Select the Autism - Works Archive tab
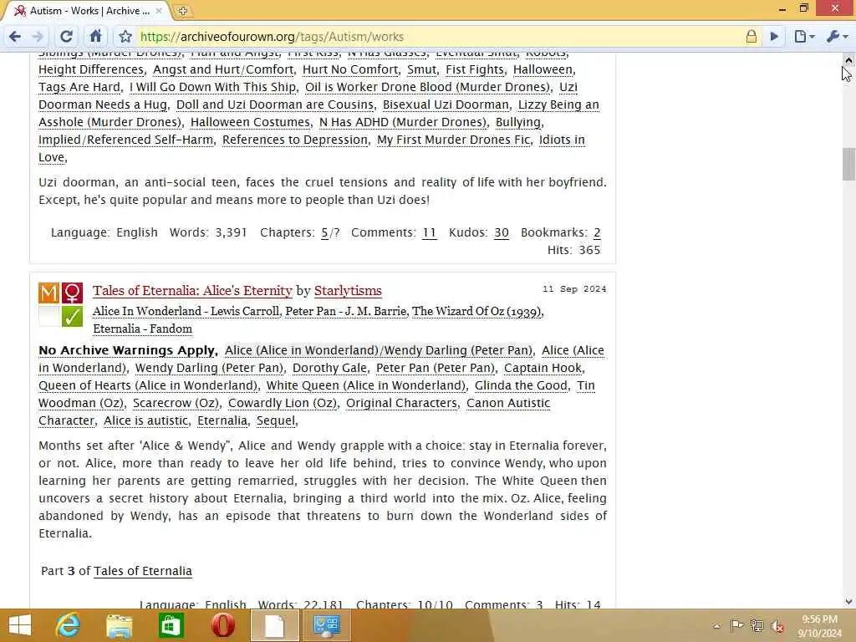The width and height of the screenshot is (856, 642). [87, 10]
